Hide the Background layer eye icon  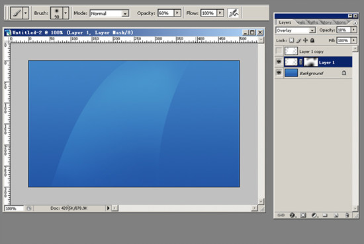pos(279,73)
